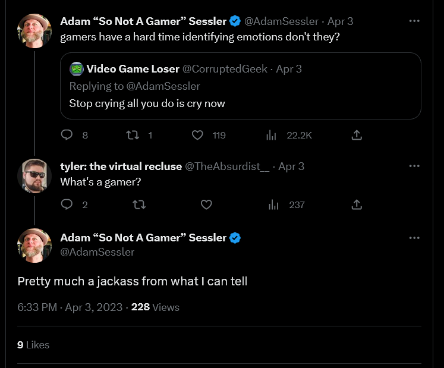Retweet tyler's "What's a gamer?" tweet
Image resolution: width=444 pixels, height=368 pixels.
coord(139,205)
